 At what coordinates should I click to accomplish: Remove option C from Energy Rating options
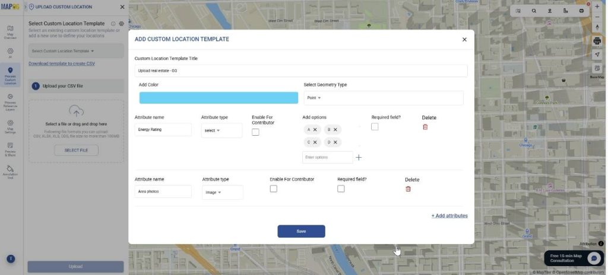(315, 142)
